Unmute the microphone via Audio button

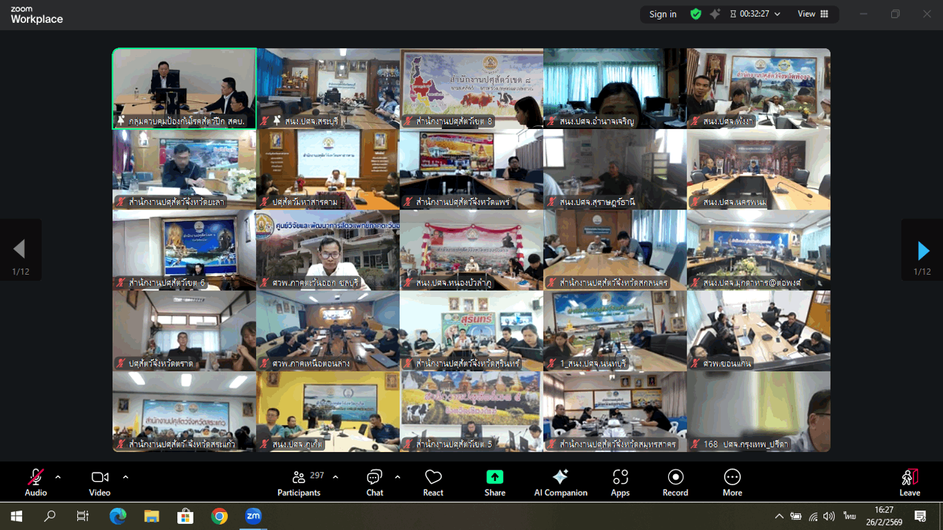[x=36, y=482]
